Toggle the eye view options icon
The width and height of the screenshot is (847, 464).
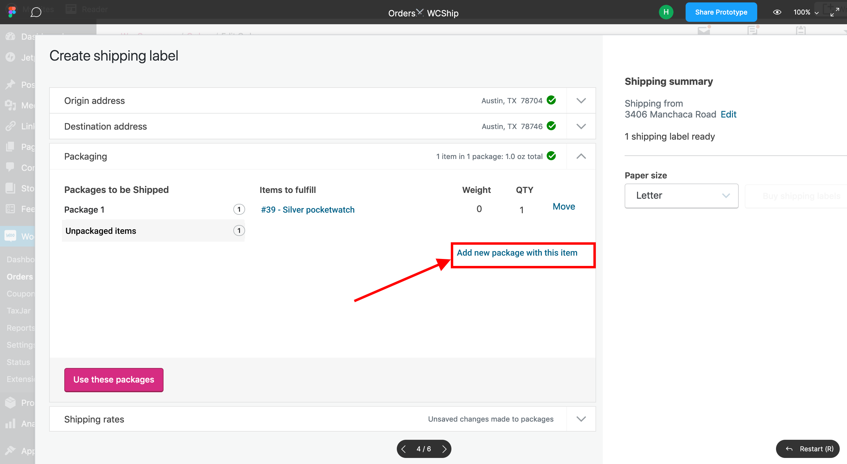pyautogui.click(x=777, y=12)
